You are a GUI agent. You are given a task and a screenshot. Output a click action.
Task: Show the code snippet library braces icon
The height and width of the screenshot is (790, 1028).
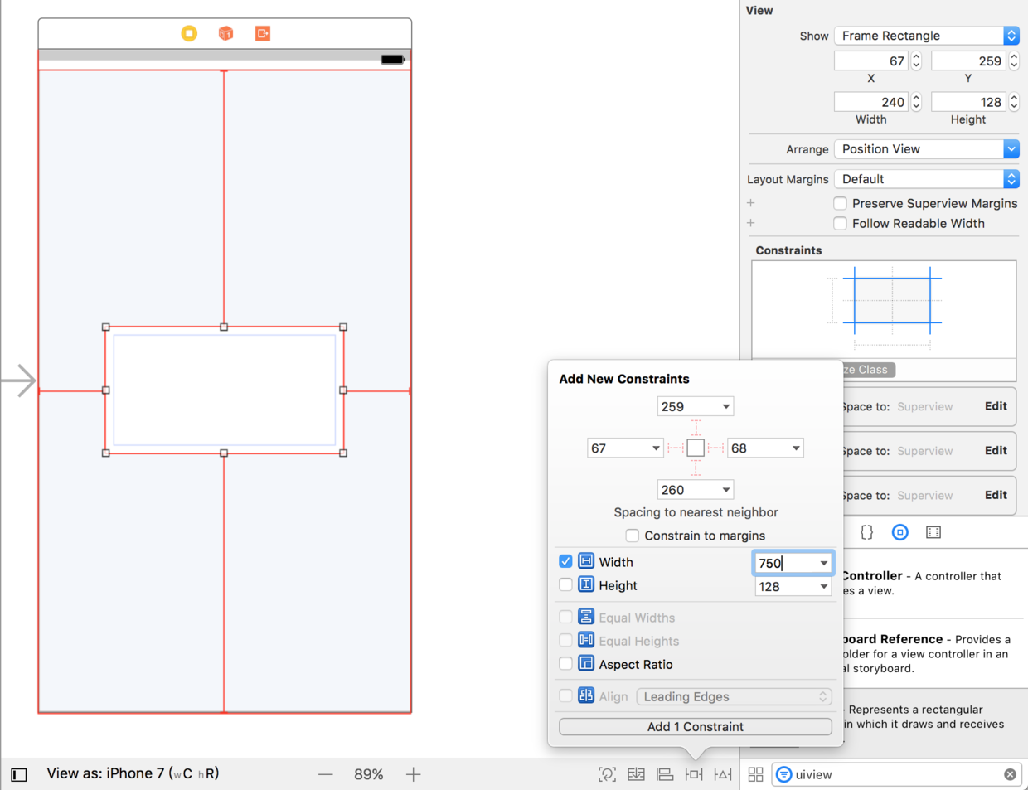click(x=867, y=532)
